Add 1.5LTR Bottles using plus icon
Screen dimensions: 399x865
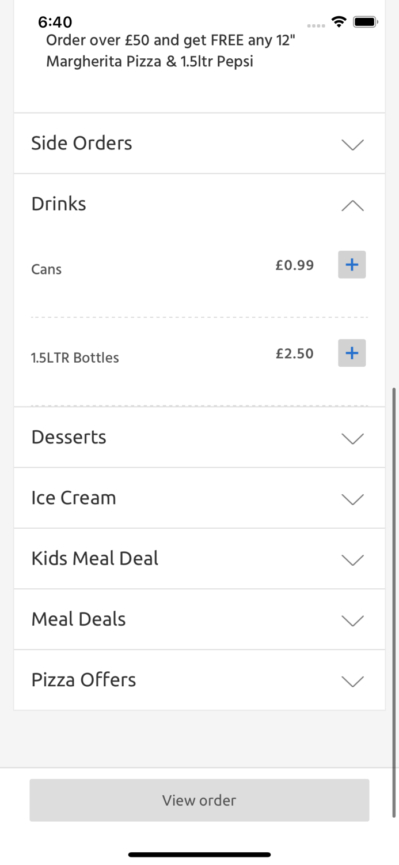coord(352,353)
